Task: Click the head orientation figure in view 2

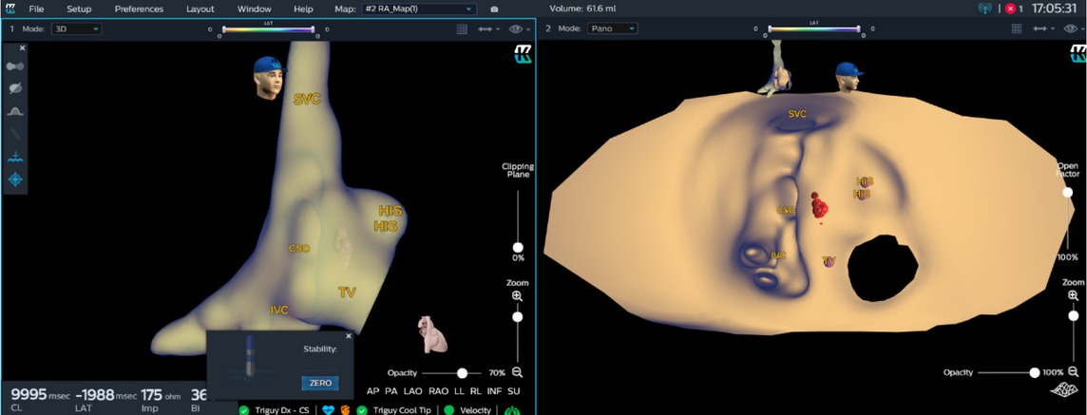Action: [x=849, y=76]
